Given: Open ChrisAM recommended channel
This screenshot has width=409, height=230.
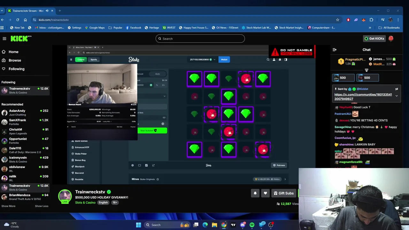Looking at the screenshot, I should [25, 131].
